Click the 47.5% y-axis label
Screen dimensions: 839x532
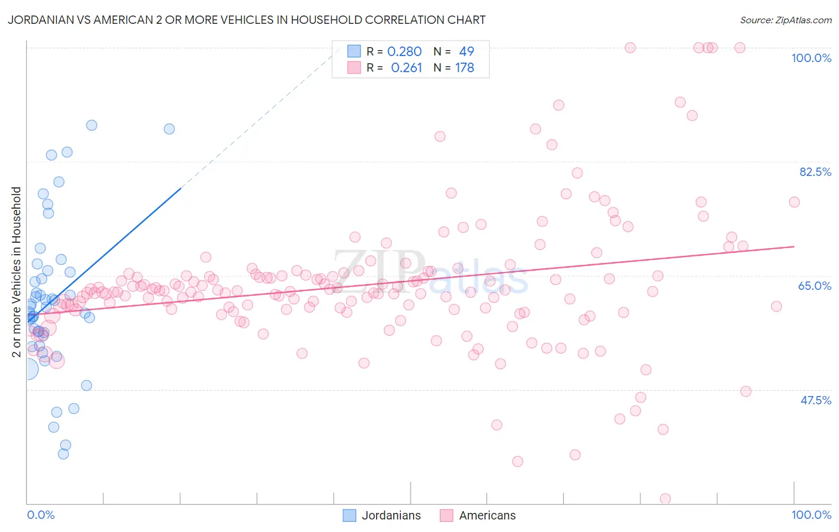(x=816, y=400)
